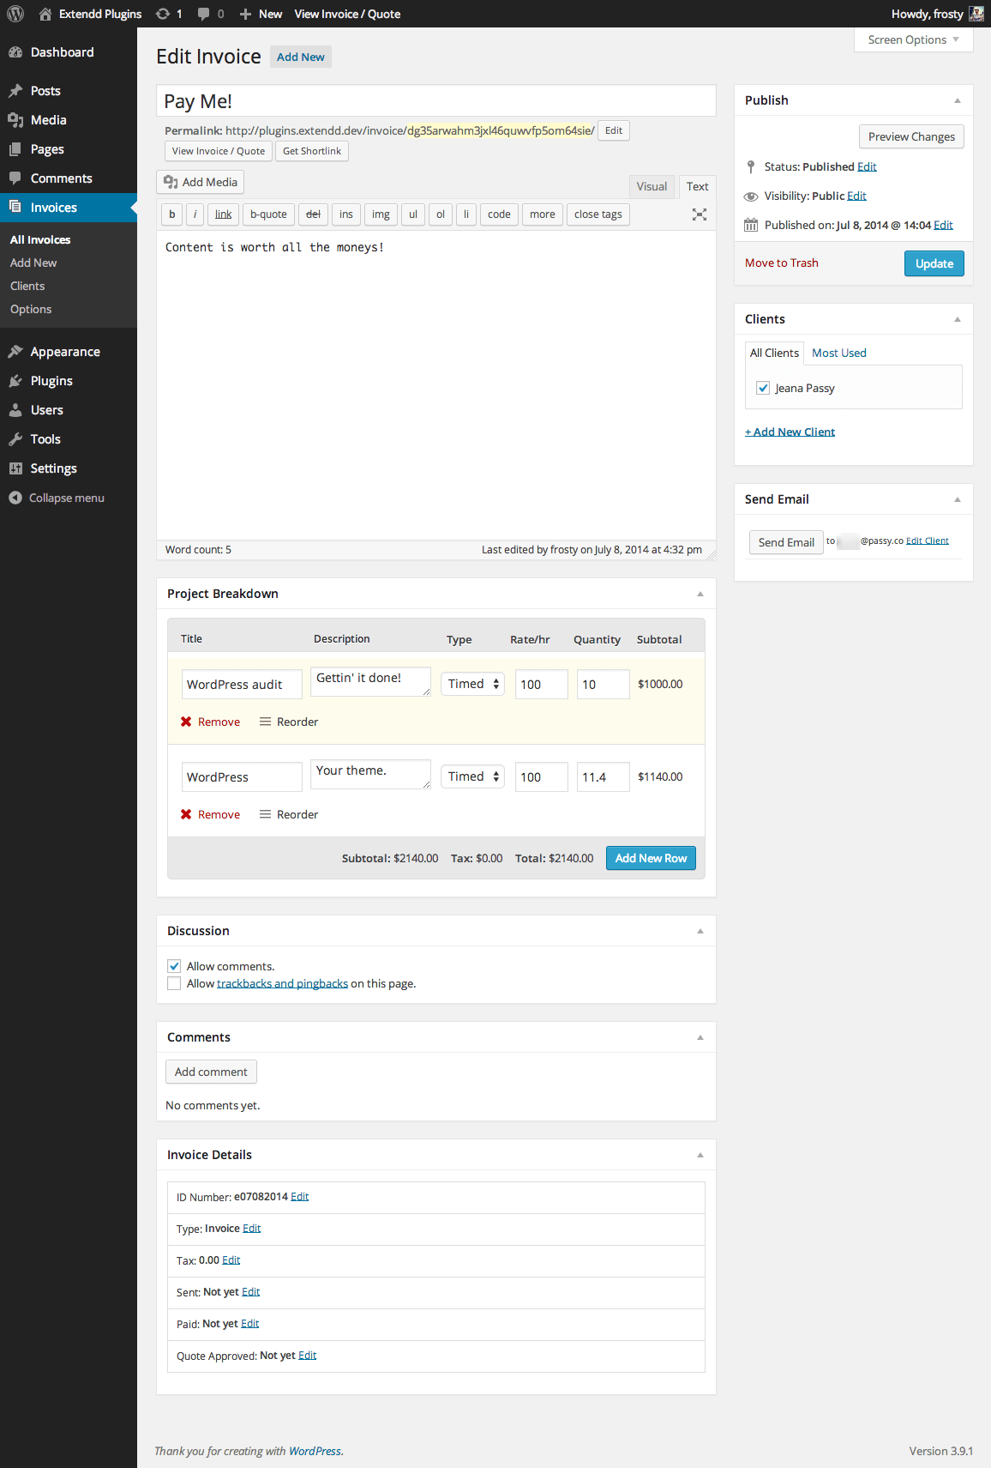Collapse the Clients panel
The image size is (991, 1468).
click(958, 319)
